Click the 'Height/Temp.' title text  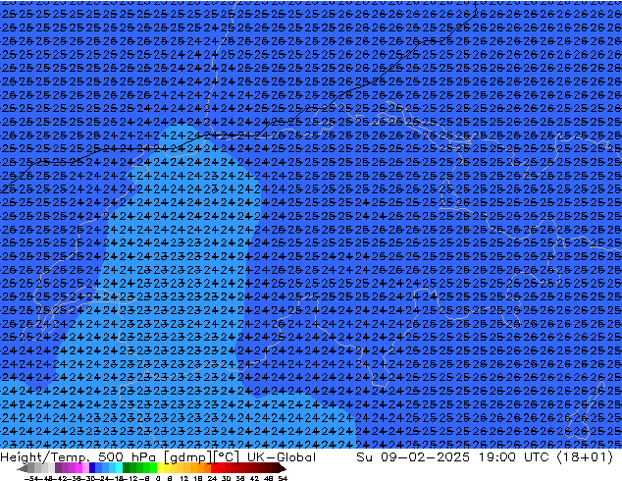click(x=44, y=457)
